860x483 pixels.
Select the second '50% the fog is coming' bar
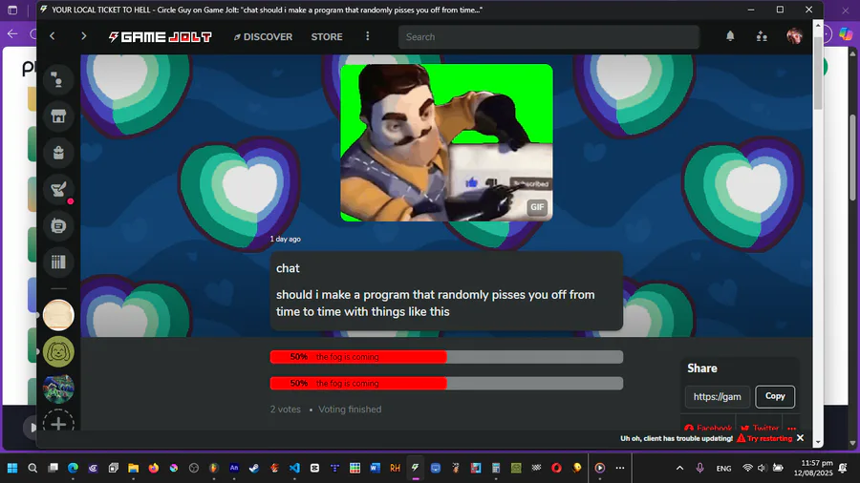[446, 384]
